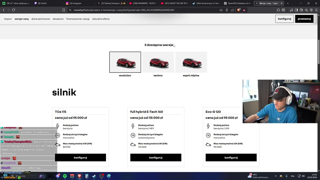Screen dimensions: 320x180
Task: Open the Leo AI sparkle icon
Action: [x=306, y=10]
